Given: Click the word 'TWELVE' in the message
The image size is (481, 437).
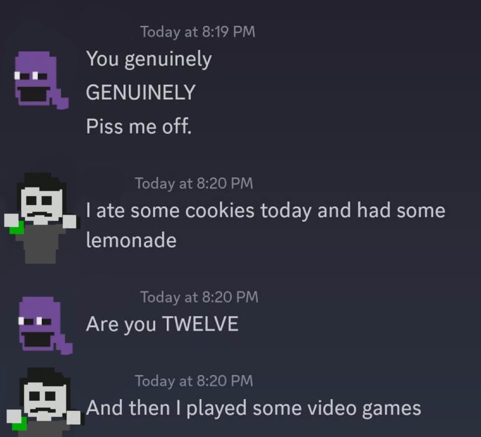Looking at the screenshot, I should [200, 324].
